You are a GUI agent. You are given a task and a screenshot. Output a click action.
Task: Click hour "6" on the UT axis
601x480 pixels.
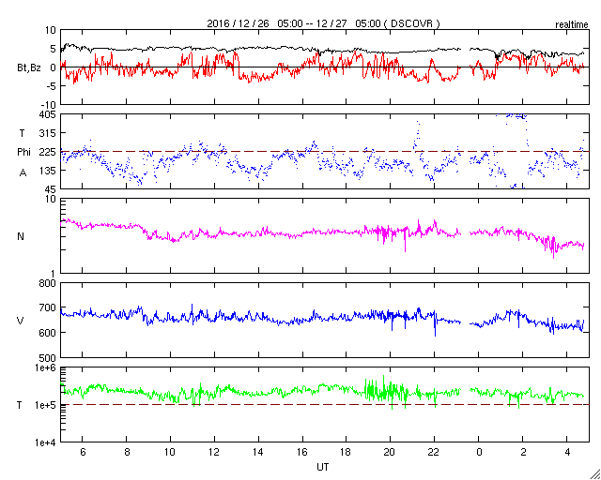coord(83,453)
